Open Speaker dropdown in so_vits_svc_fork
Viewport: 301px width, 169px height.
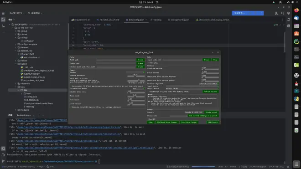coord(135,72)
